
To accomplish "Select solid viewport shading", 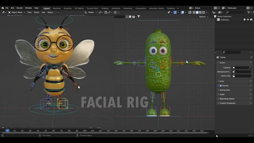I will coord(197,12).
